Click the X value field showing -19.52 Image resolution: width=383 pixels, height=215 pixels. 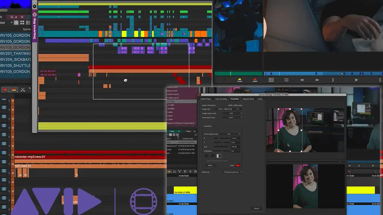click(x=235, y=138)
